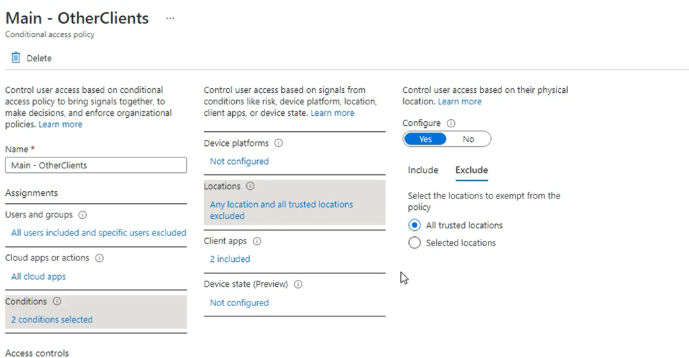The height and width of the screenshot is (358, 689).
Task: Open 'All users included and specific users excluded'
Action: pos(98,233)
